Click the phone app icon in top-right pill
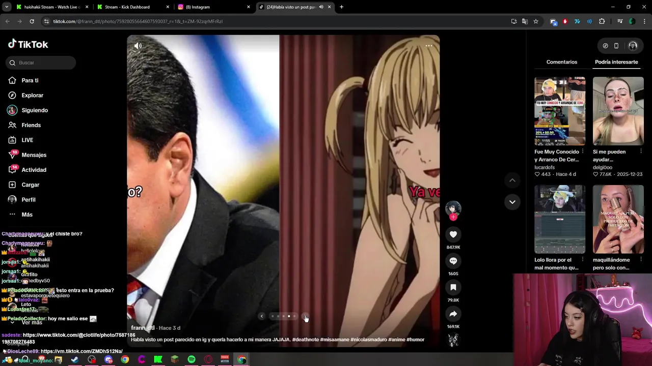The image size is (652, 366). pyautogui.click(x=616, y=46)
